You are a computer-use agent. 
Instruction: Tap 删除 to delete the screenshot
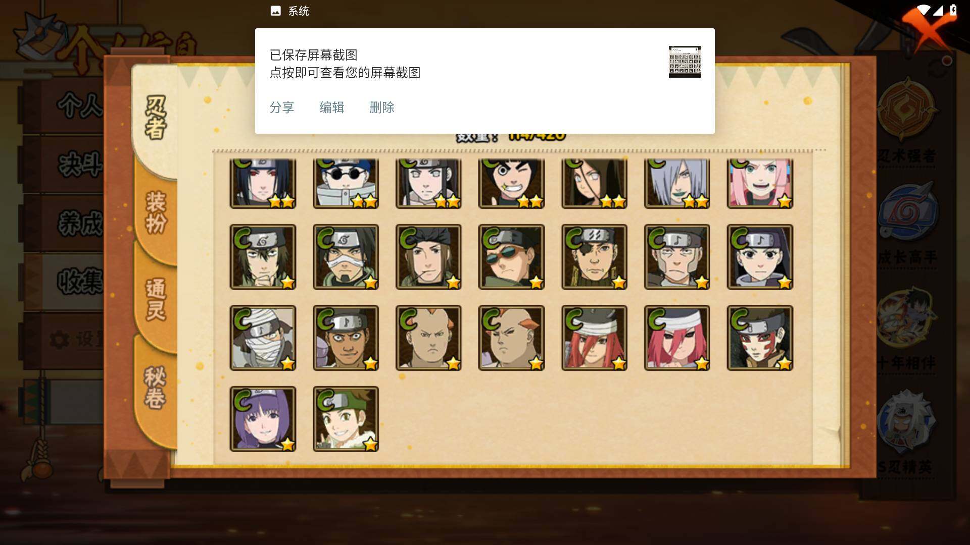382,107
